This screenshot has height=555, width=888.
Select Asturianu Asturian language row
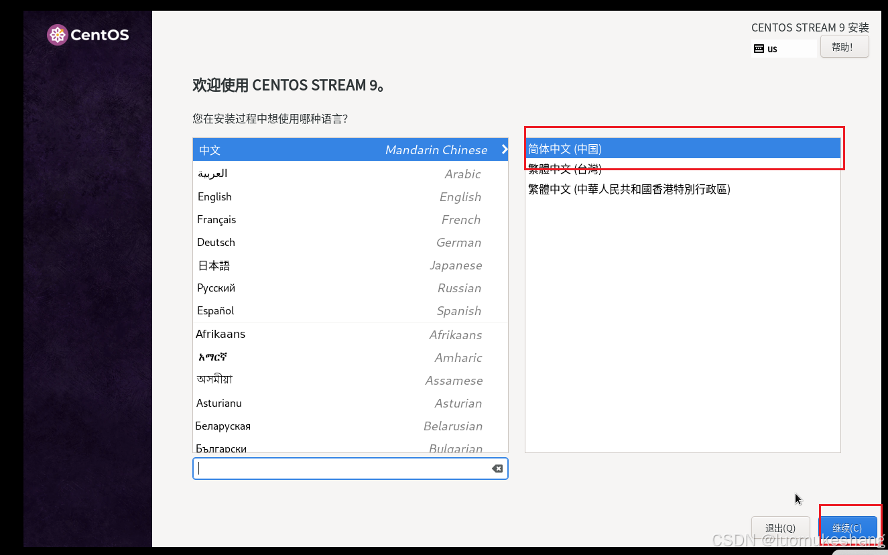(351, 403)
